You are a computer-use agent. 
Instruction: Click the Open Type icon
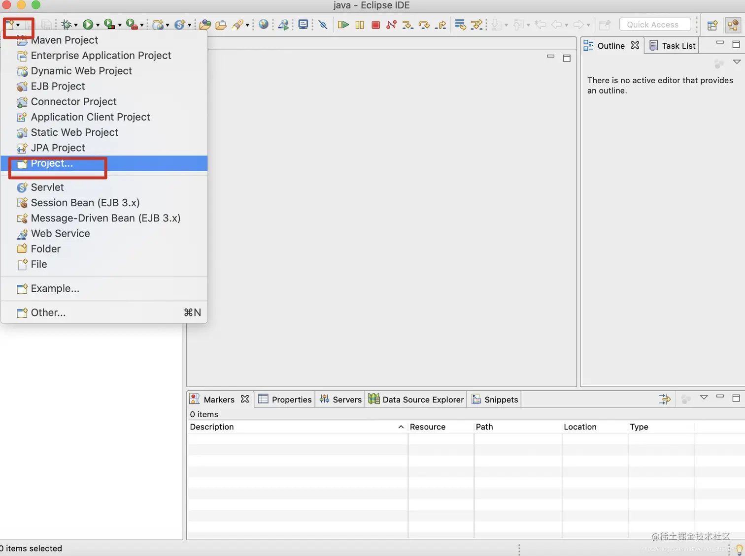pyautogui.click(x=205, y=25)
